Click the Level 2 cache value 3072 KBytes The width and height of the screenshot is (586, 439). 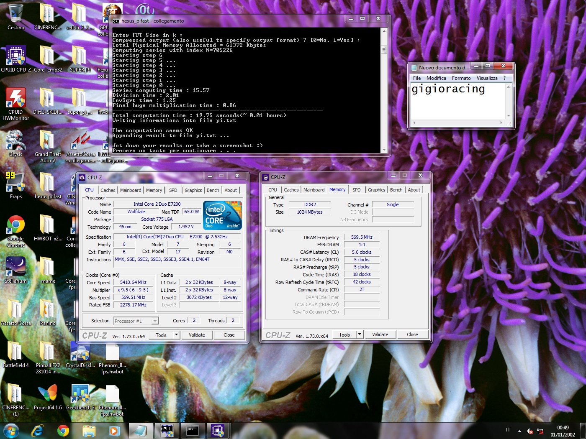click(199, 297)
